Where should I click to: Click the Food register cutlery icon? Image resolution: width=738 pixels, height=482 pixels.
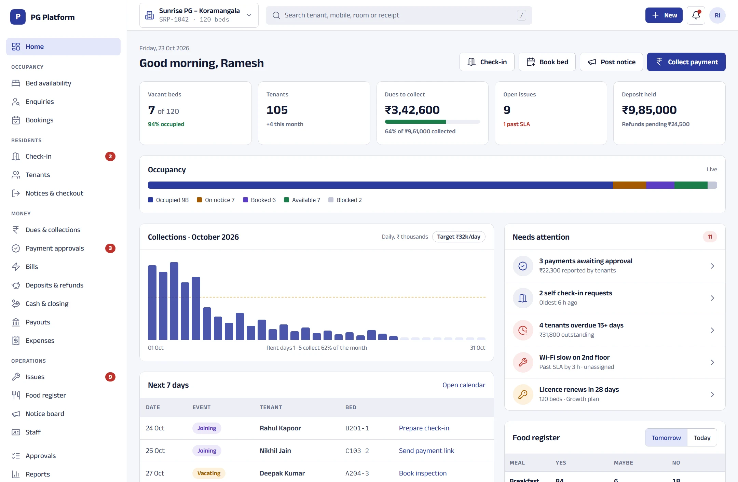(16, 395)
